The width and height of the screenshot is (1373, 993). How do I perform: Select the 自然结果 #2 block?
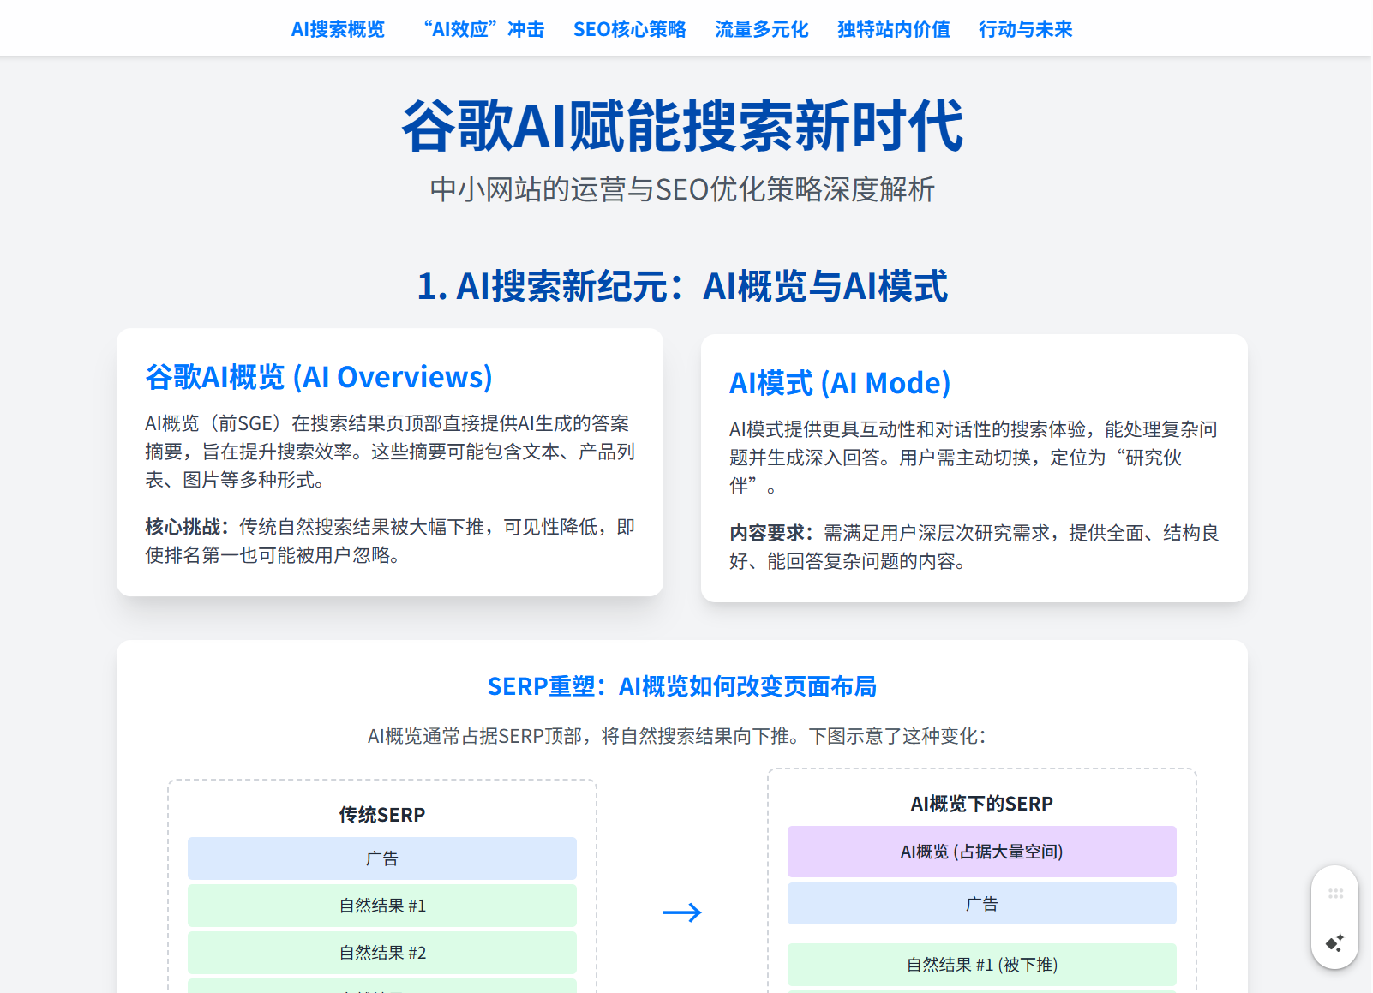[382, 953]
